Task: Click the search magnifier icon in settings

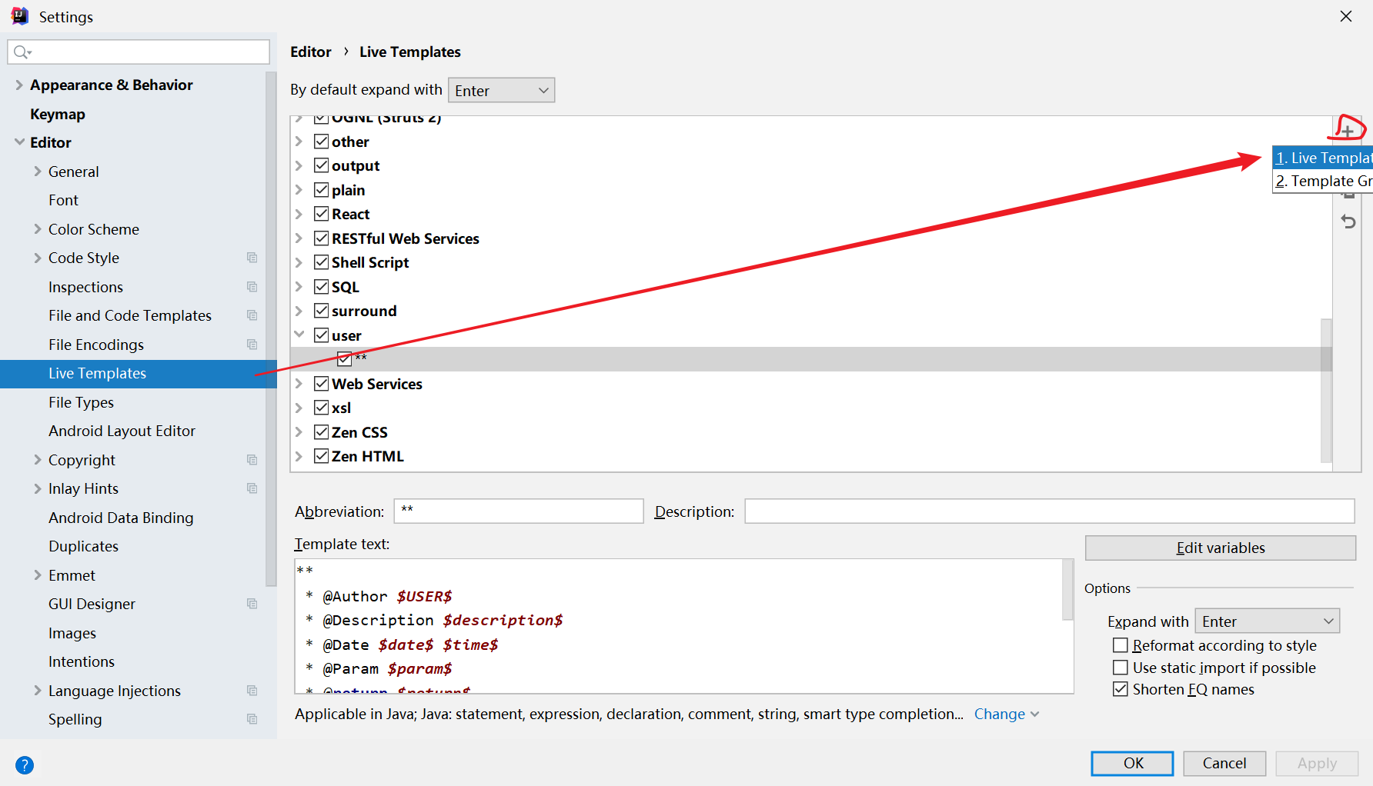Action: point(22,52)
